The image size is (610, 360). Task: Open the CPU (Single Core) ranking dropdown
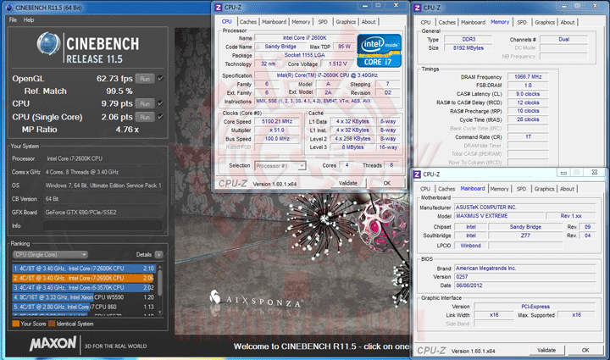50,255
